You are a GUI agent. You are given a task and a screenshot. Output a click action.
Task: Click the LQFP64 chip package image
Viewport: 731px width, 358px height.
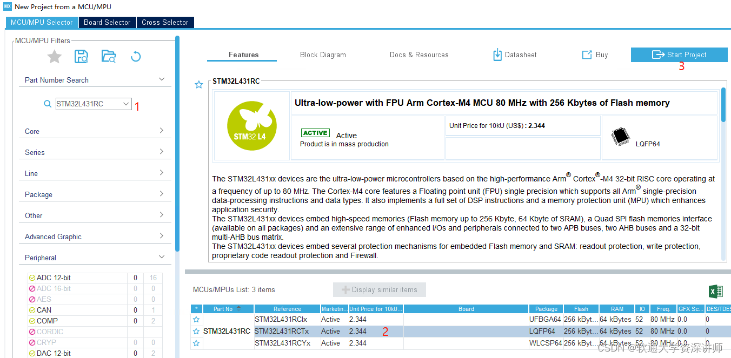(x=621, y=137)
